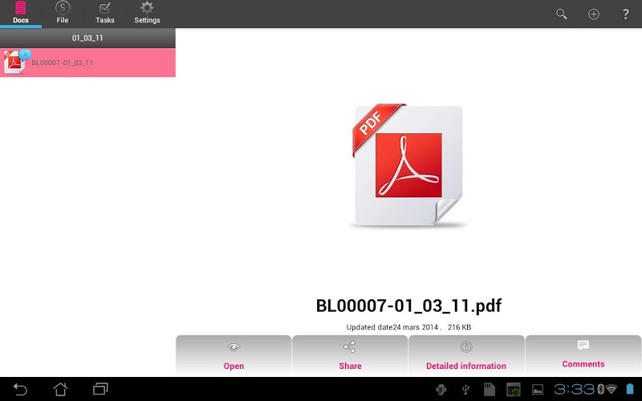Image resolution: width=642 pixels, height=401 pixels.
Task: Share the document using Share button
Action: click(x=350, y=355)
